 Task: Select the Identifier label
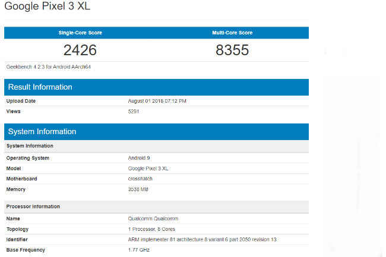tap(17, 240)
